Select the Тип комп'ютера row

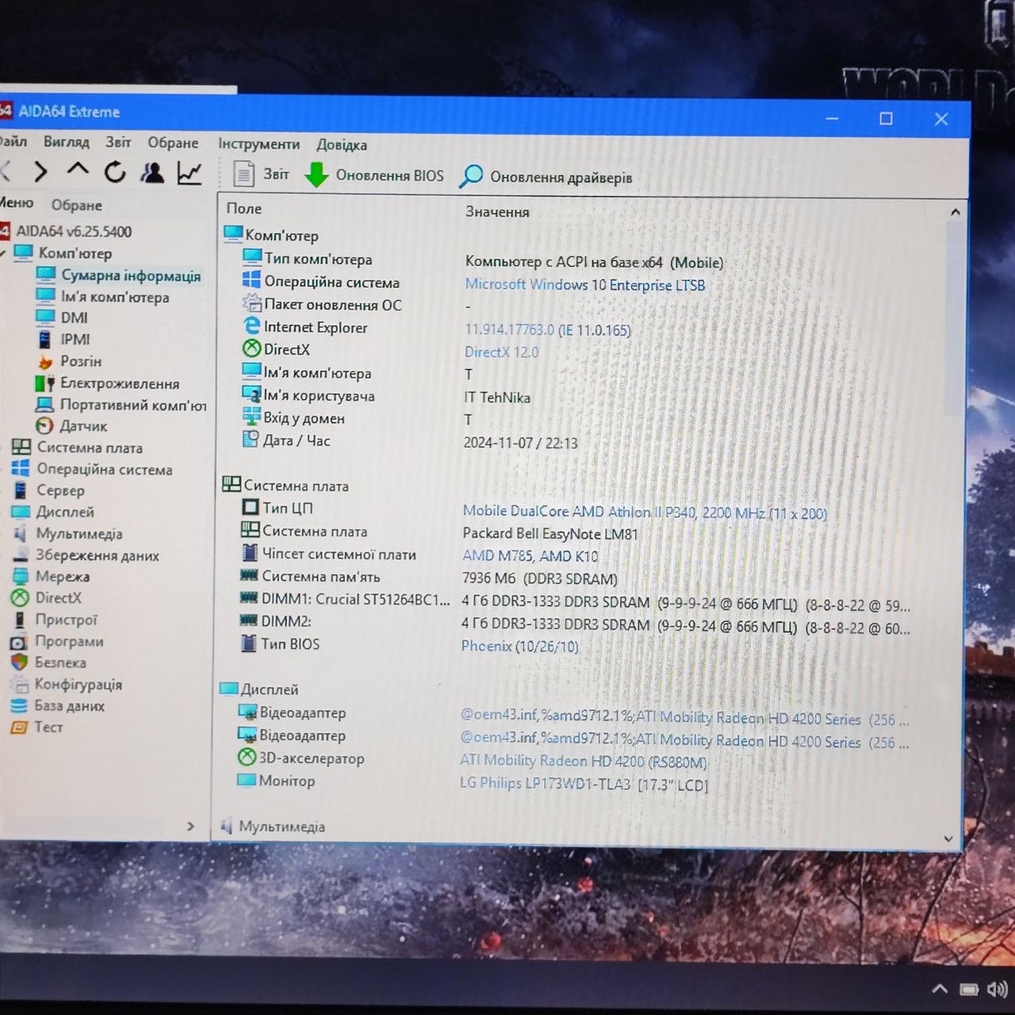coord(318,259)
